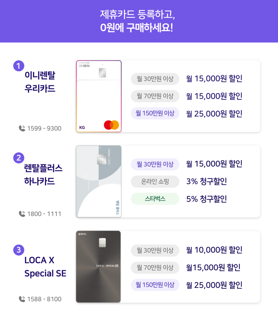This screenshot has width=278, height=324.
Task: Click the LOCA X Special SE title
Action: (45, 267)
